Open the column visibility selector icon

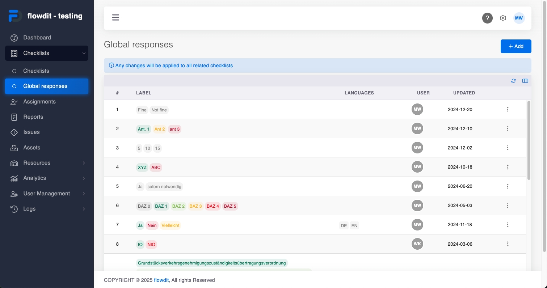pyautogui.click(x=525, y=81)
